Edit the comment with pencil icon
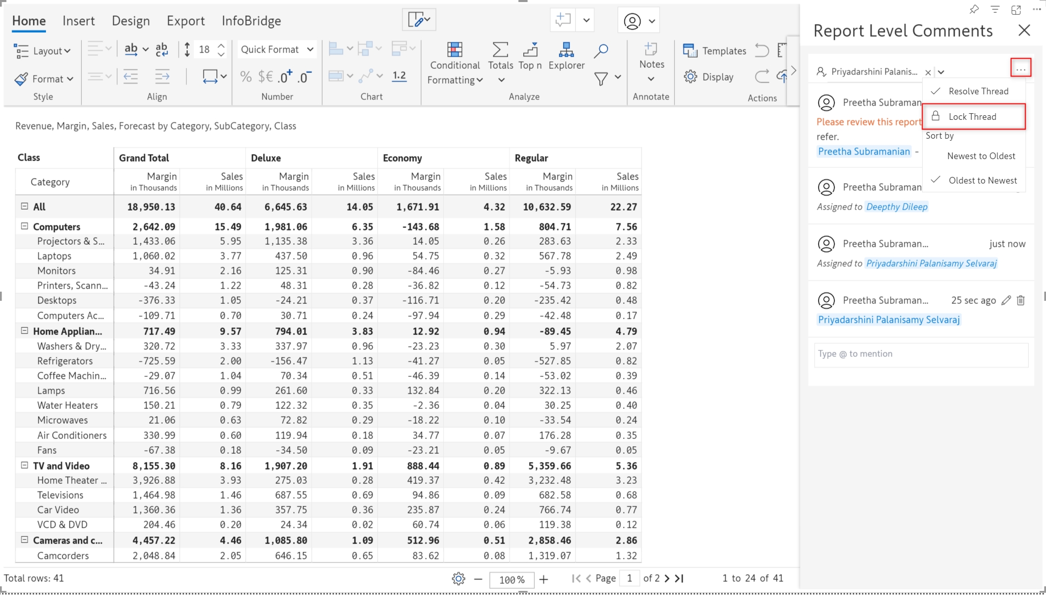The image size is (1046, 595). (x=1006, y=300)
